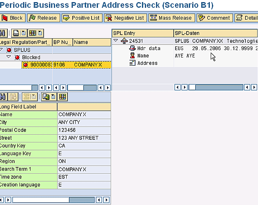Image resolution: width=258 pixels, height=205 pixels.
Task: Click the layout grid icon in tree toolbar
Action: pyautogui.click(x=32, y=33)
